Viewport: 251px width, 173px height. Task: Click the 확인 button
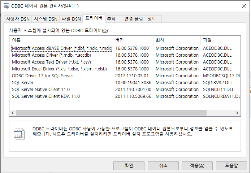coord(129,165)
